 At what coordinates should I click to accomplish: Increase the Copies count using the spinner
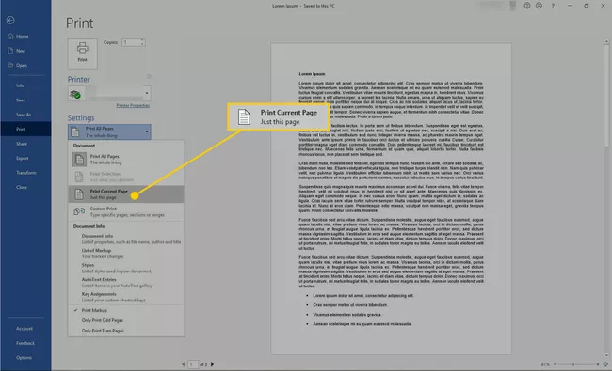coord(142,40)
